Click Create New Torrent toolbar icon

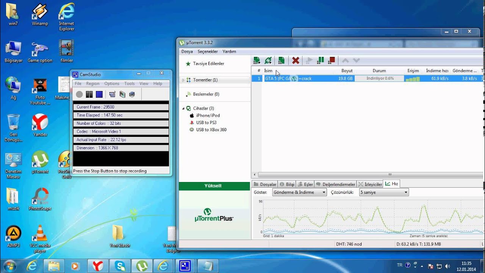pos(281,60)
